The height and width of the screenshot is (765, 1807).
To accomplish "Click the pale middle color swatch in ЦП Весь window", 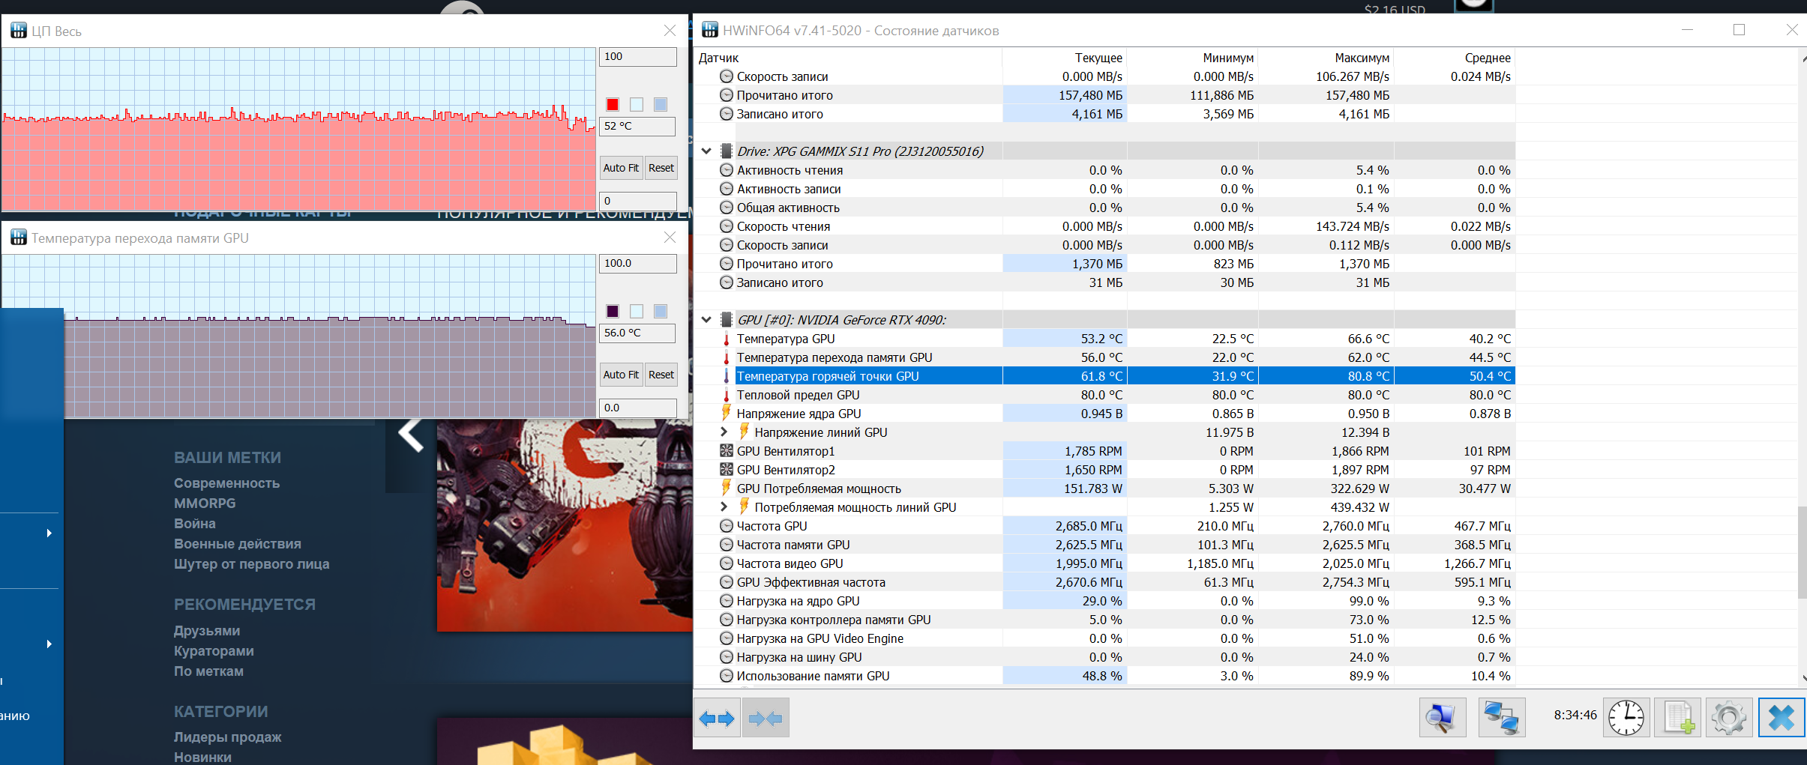I will tap(637, 104).
